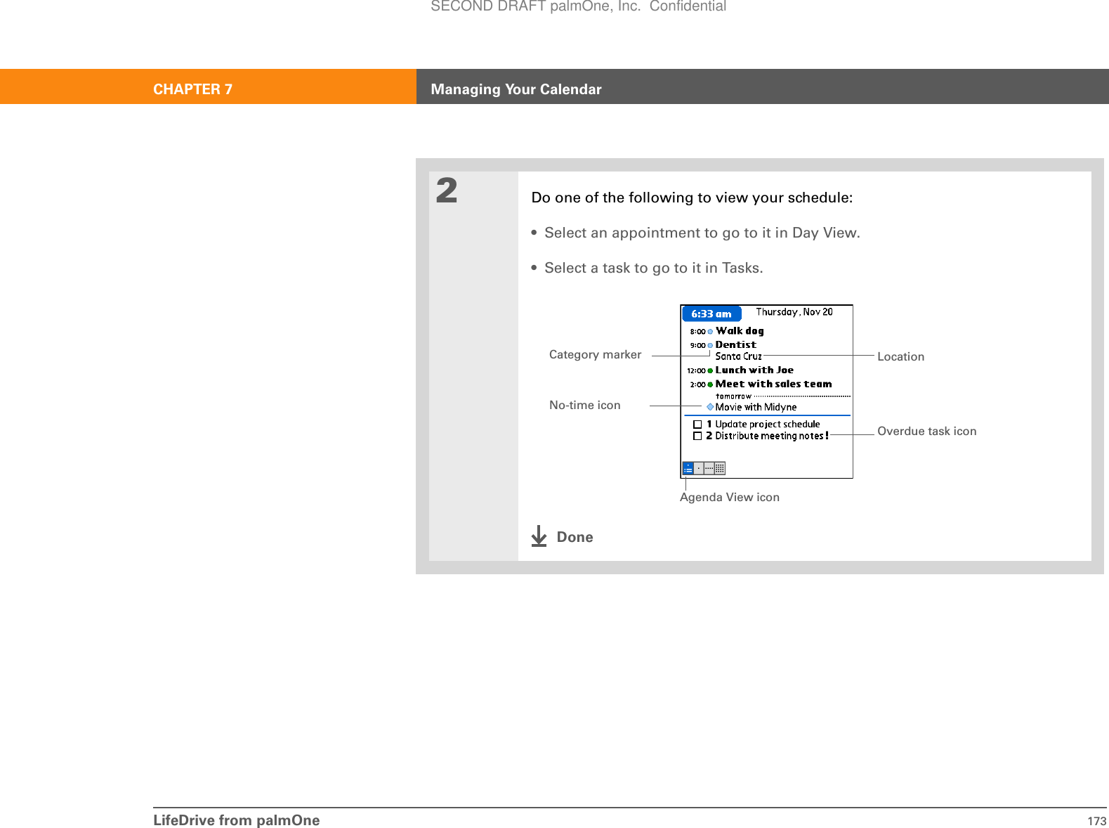Viewport: 1109px width, 828px height.
Task: Click the Category marker callout label
Action: pyautogui.click(x=595, y=355)
